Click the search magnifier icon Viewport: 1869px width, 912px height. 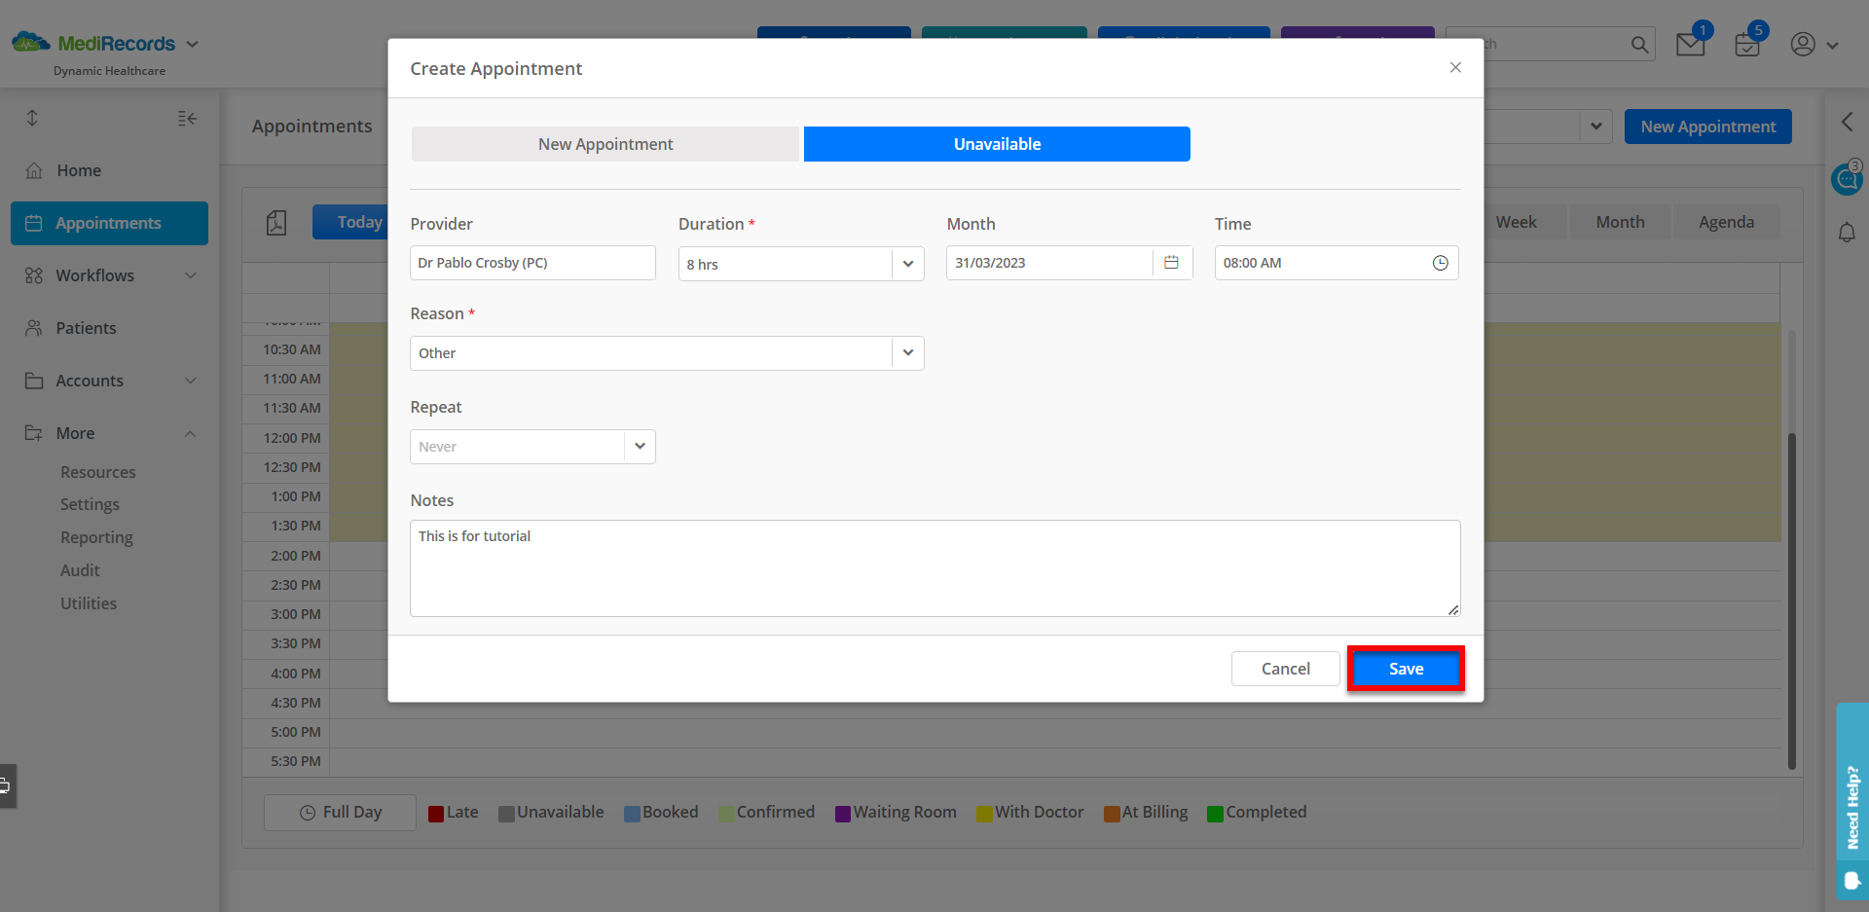(1639, 45)
